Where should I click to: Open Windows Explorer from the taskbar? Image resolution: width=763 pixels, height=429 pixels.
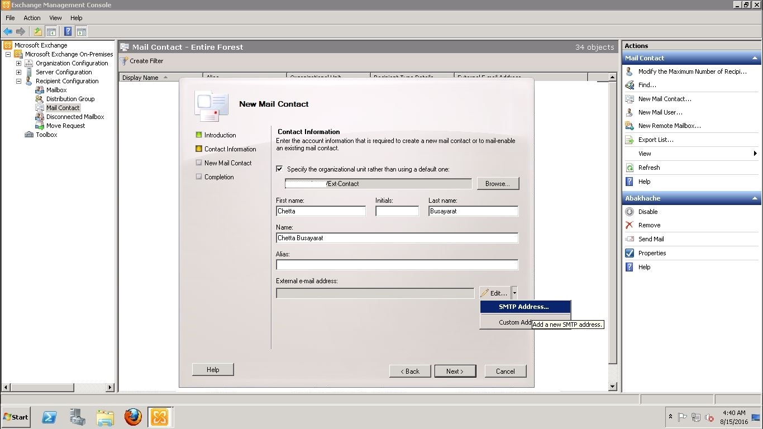pyautogui.click(x=105, y=417)
